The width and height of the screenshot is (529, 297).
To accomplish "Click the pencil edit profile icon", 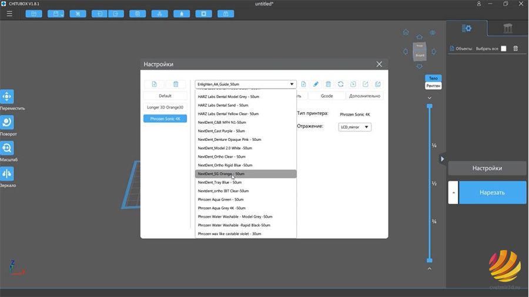I will tap(316, 84).
